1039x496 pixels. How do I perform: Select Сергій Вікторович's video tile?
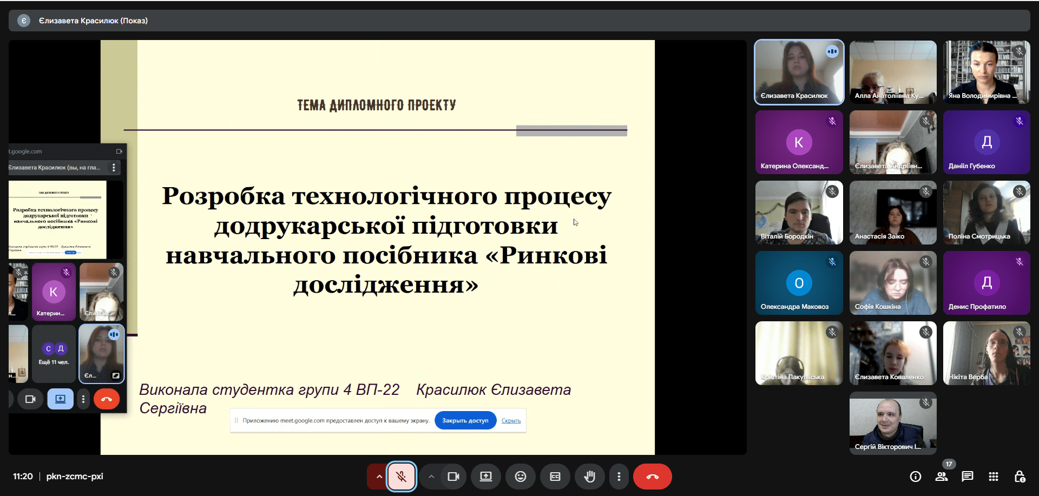[893, 423]
